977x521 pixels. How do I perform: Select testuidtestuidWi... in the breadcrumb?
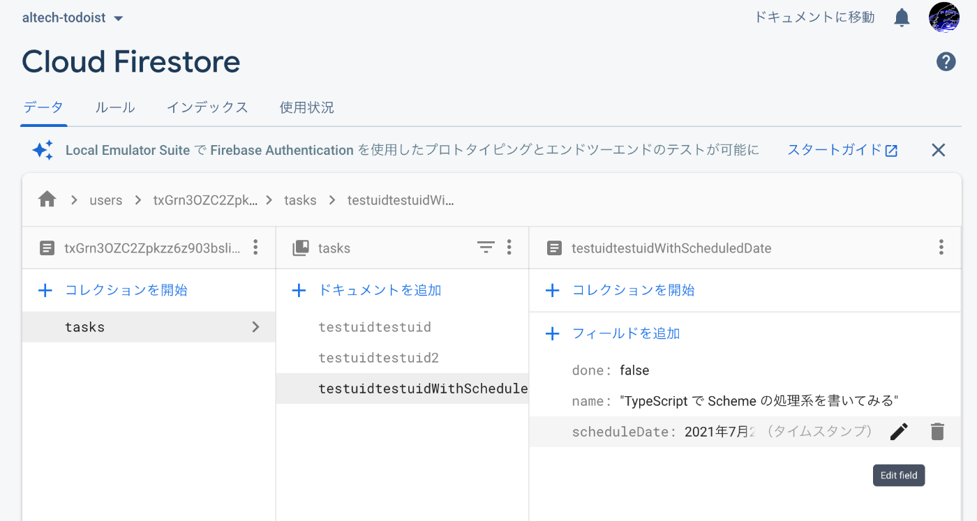coord(401,200)
